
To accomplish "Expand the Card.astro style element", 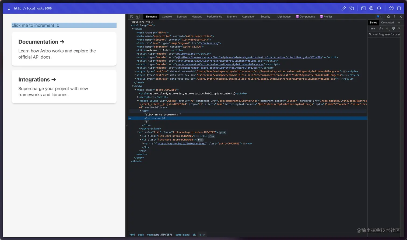I will click(x=135, y=75).
